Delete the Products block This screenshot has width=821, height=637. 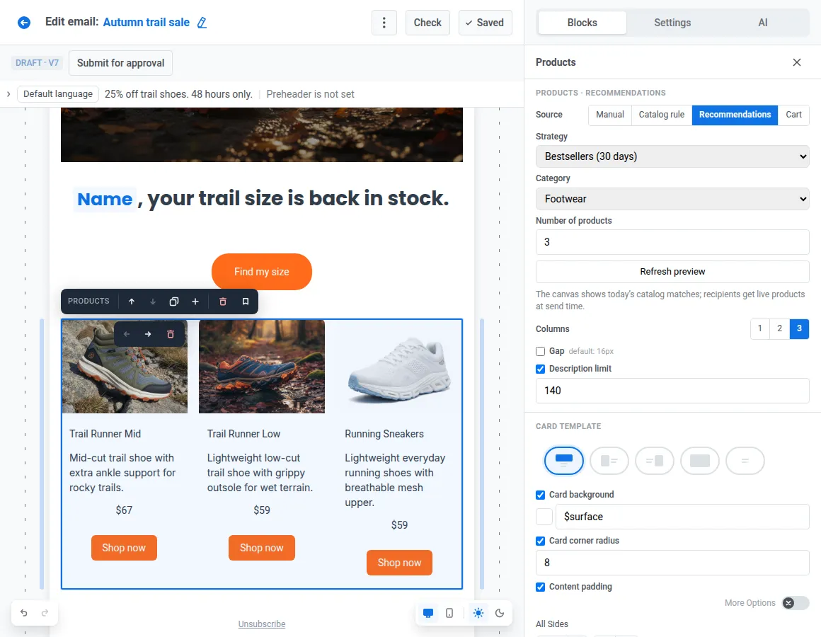coord(222,302)
